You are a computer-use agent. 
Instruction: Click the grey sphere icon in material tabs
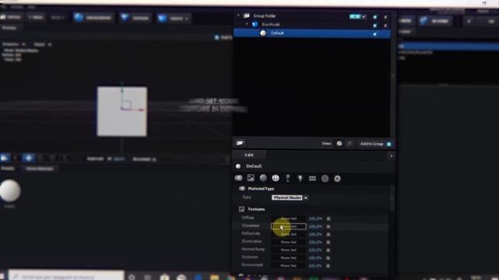click(x=263, y=178)
